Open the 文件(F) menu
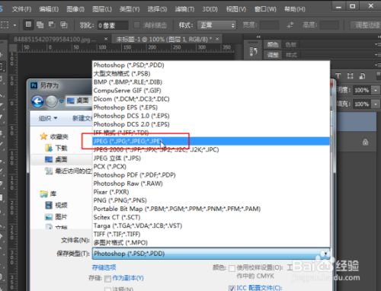Image resolution: width=381 pixels, height=291 pixels. 21,9
